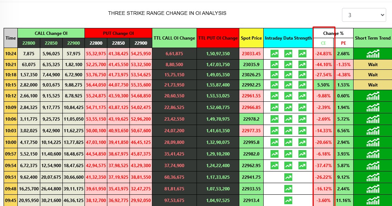The image size is (392, 206).
Task: Click the Short Term Trend chart icon in 10:09 row
Action: 373,108
